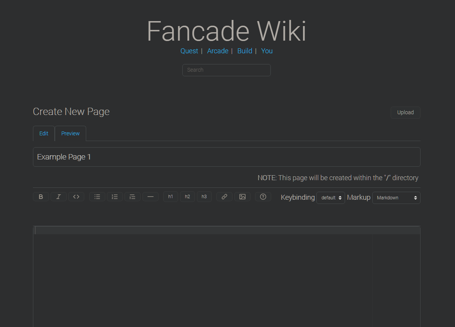
Task: Select the Edit tab
Action: coord(44,133)
